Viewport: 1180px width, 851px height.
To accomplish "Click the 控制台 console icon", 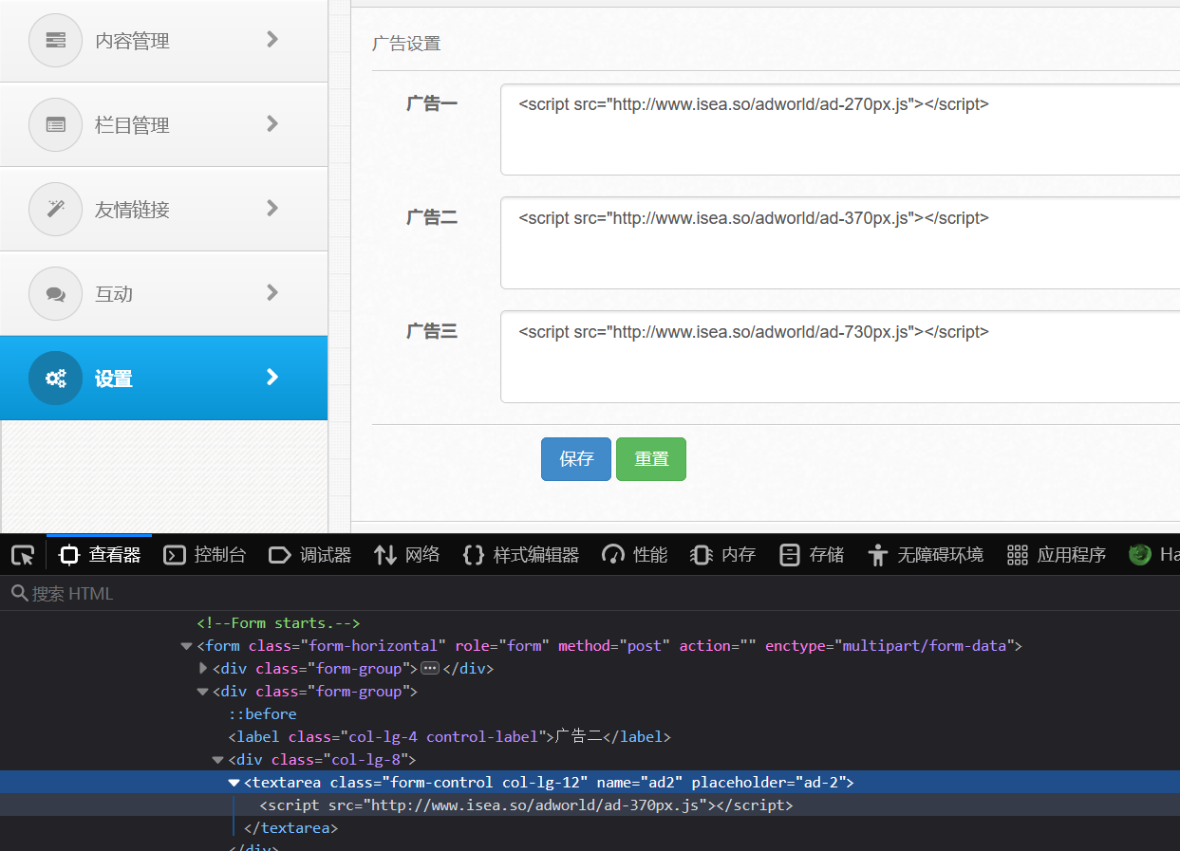I will 174,555.
